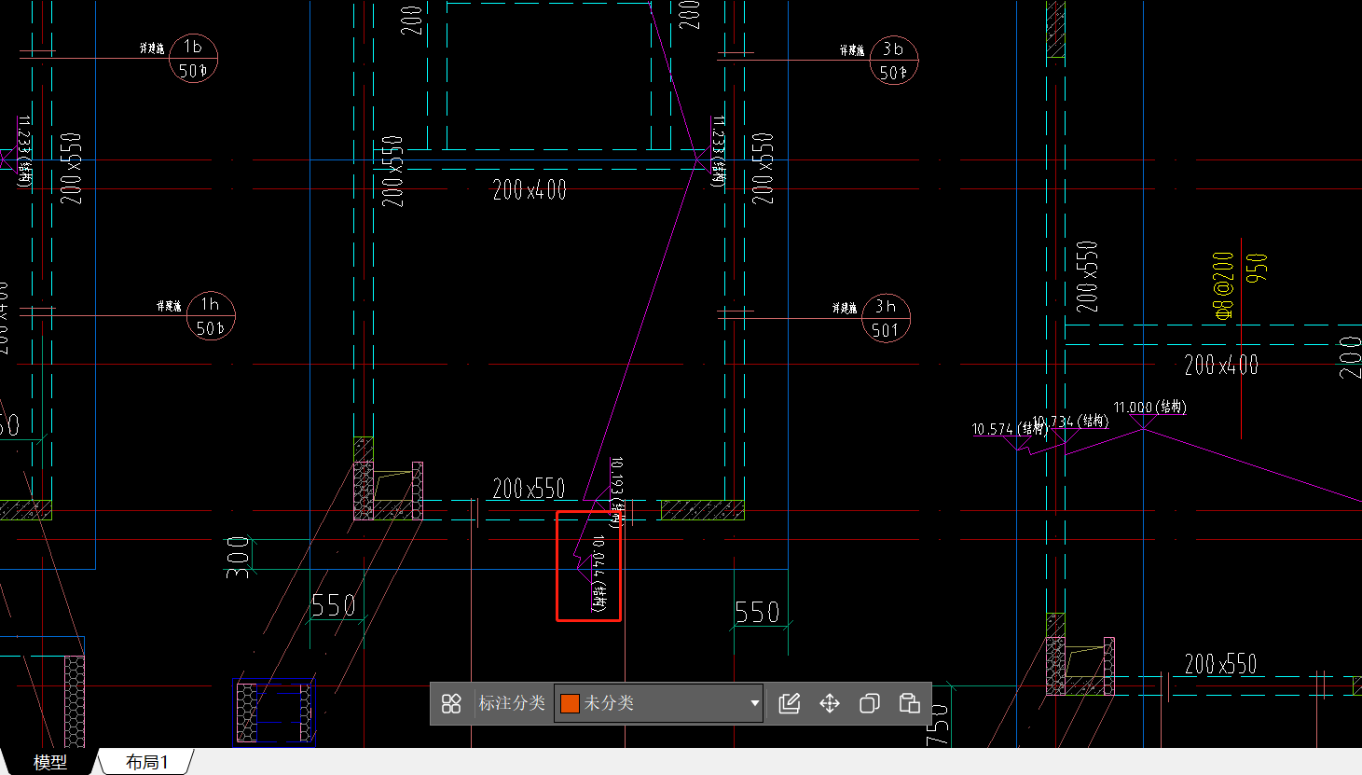Click the 200x400 beam label near yellow text
Screen dimensions: 1362x775
(x=1221, y=365)
